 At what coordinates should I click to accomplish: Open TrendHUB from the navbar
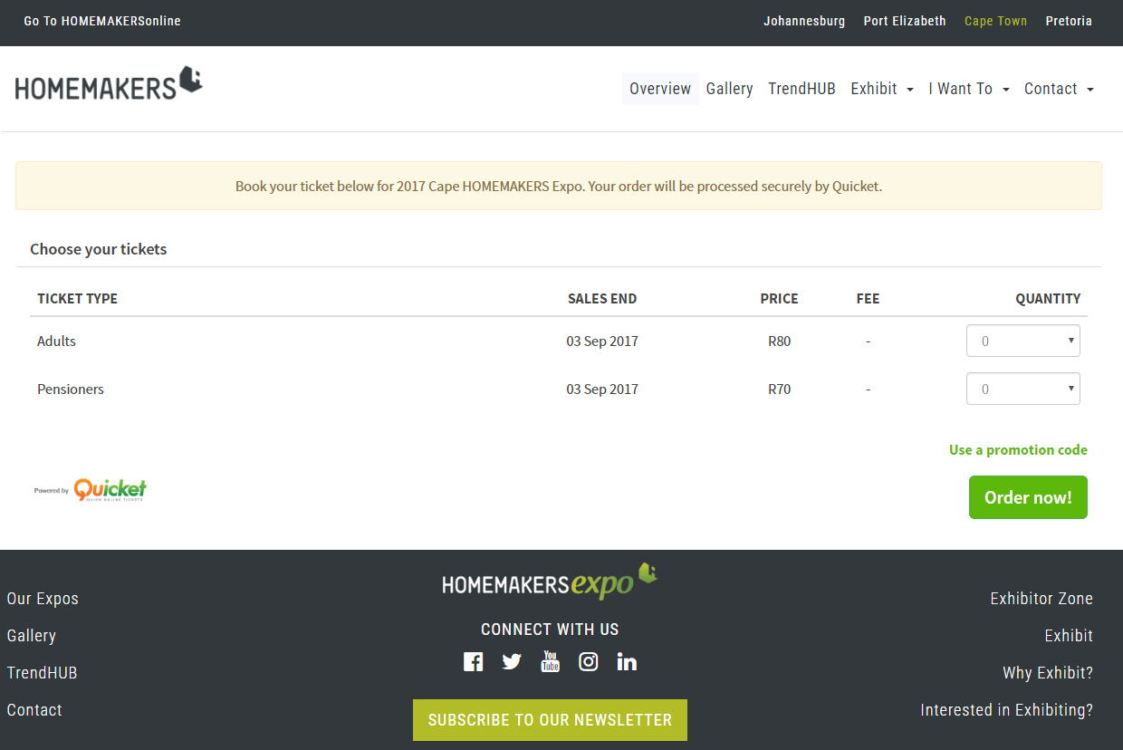click(x=801, y=89)
